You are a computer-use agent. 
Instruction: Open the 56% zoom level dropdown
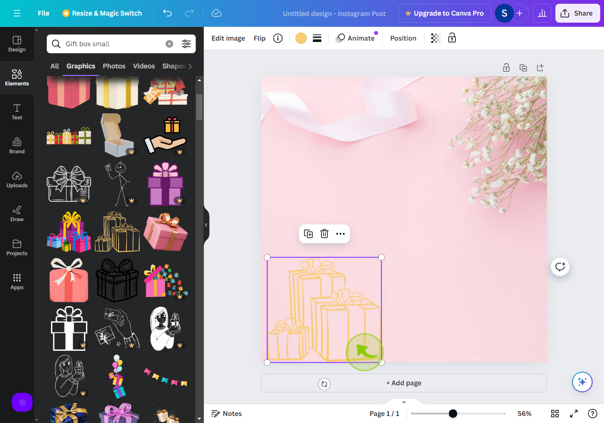pyautogui.click(x=525, y=414)
